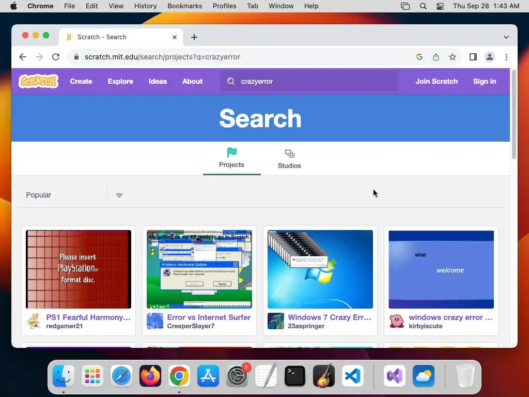Open Visual Studio Code from the dock
This screenshot has height=397, width=529.
[352, 376]
